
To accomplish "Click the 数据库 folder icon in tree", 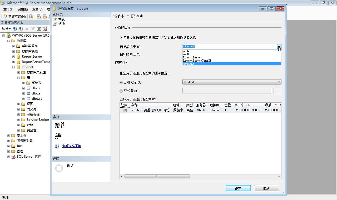I will (x=13, y=41).
